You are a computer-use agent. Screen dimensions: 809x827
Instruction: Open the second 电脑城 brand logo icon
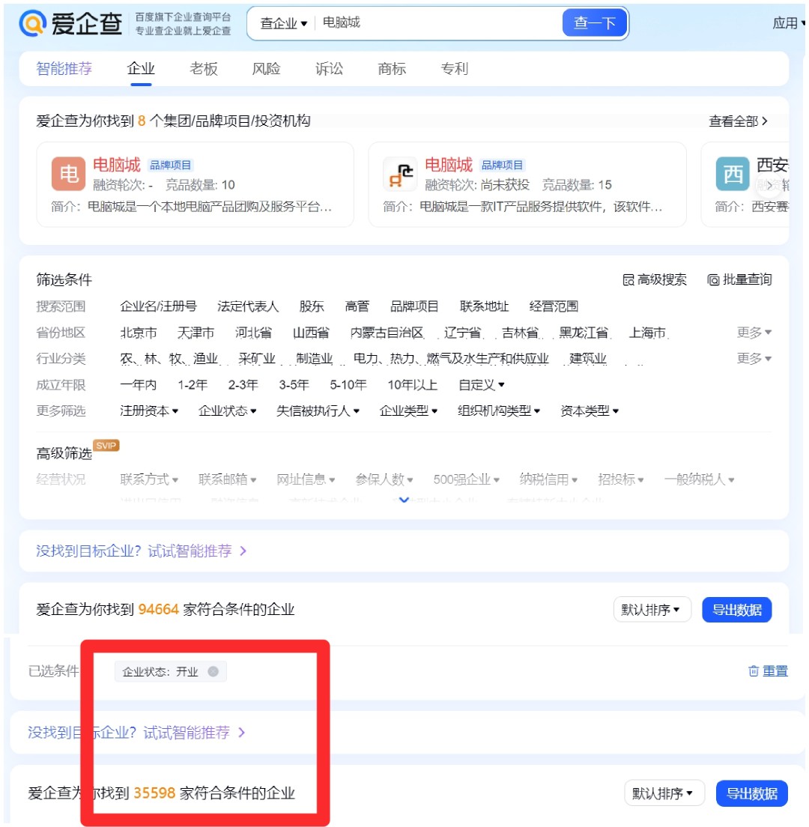pos(400,174)
